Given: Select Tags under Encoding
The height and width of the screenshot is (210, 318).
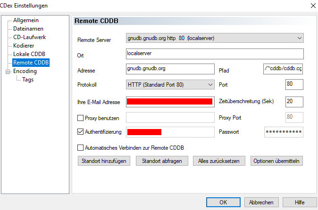Looking at the screenshot, I should [x=28, y=80].
